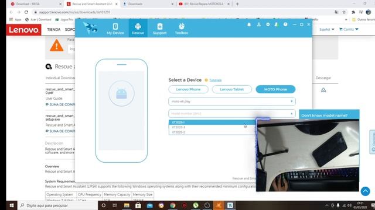Collapse the model number dropdown
Image resolution: width=375 pixels, height=210 pixels.
click(x=232, y=114)
